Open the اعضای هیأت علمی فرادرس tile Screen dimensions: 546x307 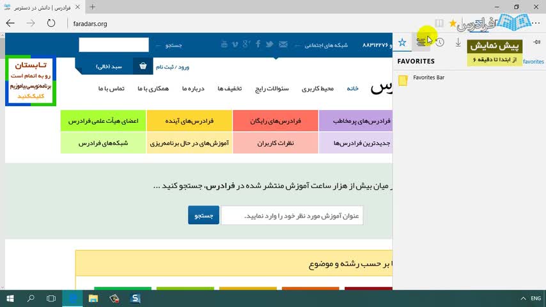103,121
